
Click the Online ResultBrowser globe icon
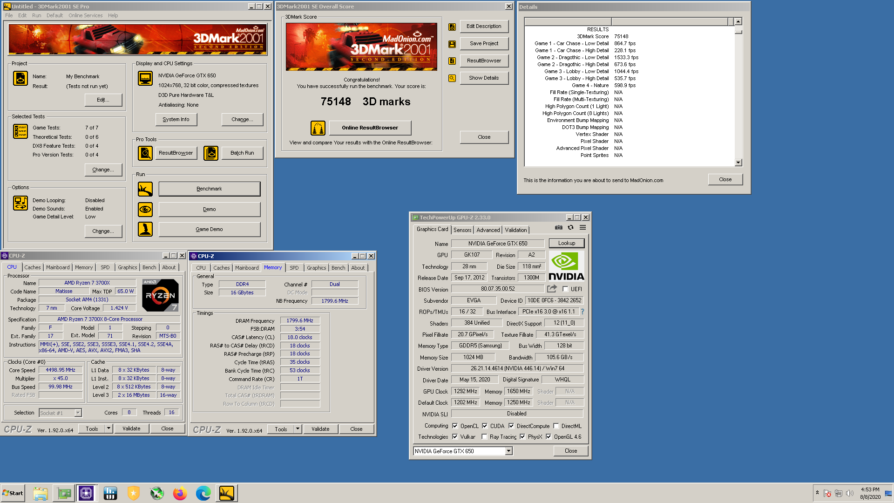click(318, 128)
